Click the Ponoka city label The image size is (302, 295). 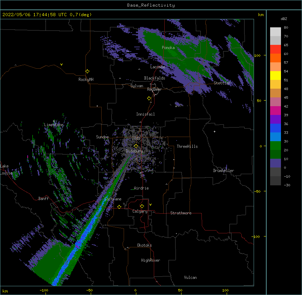tap(168, 48)
